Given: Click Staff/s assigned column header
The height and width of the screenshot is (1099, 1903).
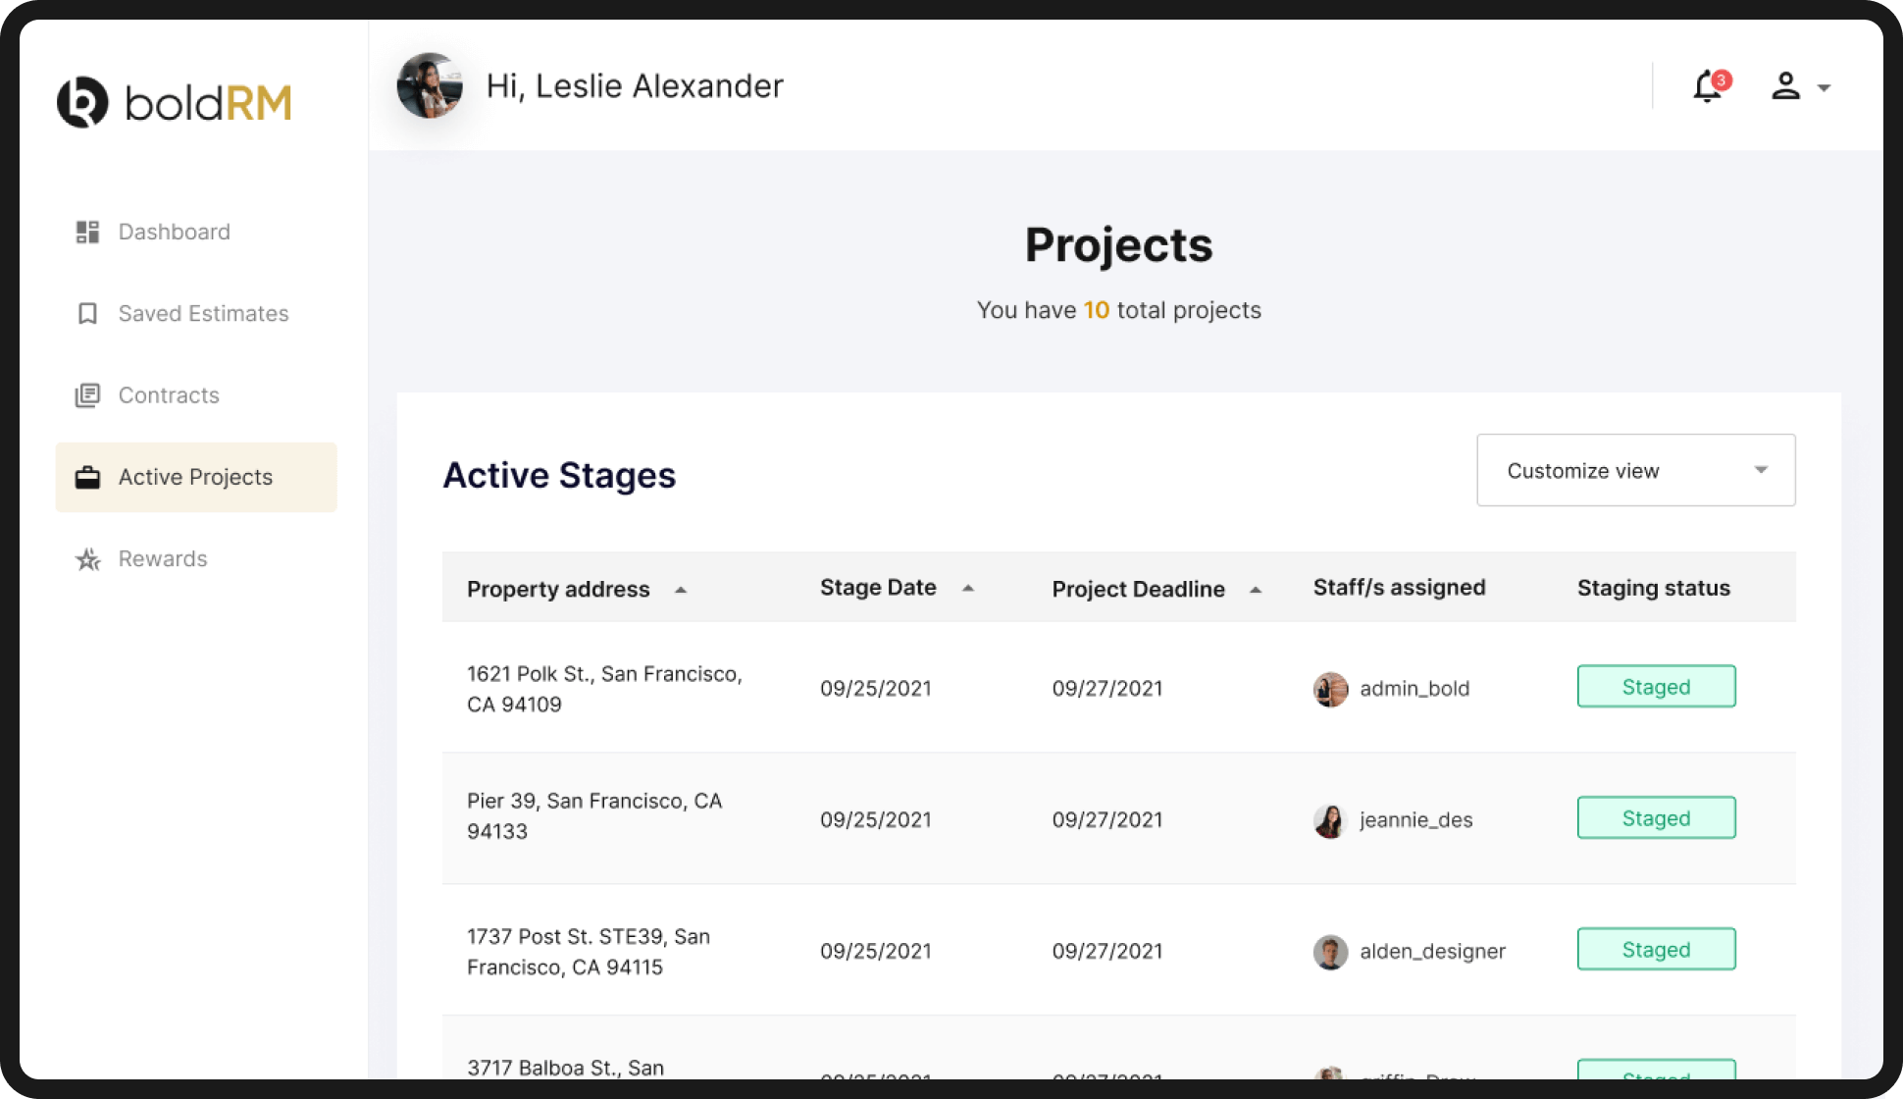Looking at the screenshot, I should tap(1399, 587).
